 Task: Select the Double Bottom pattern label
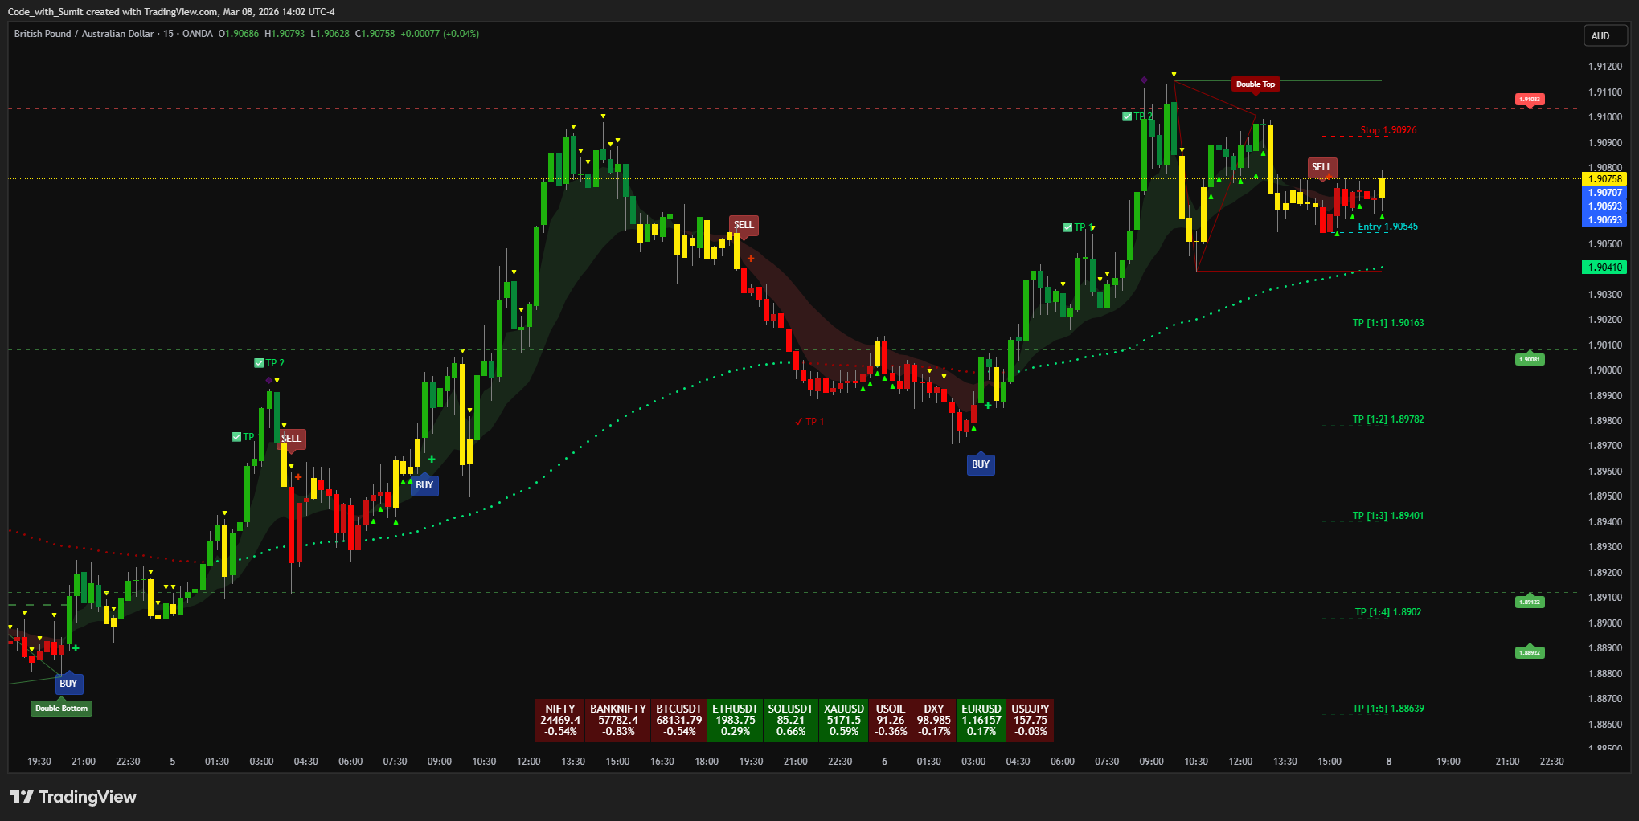point(61,709)
